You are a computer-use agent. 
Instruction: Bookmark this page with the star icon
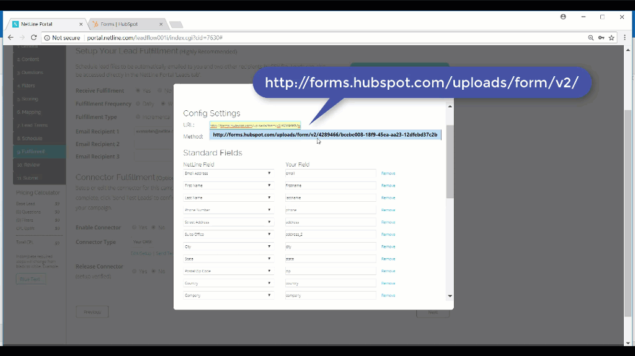[x=611, y=38]
